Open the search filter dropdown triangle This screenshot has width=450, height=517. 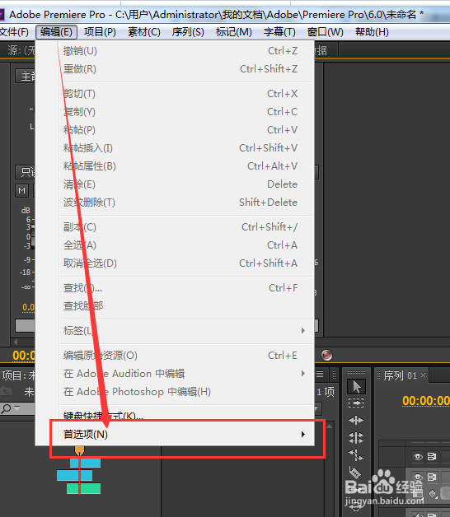point(16,408)
